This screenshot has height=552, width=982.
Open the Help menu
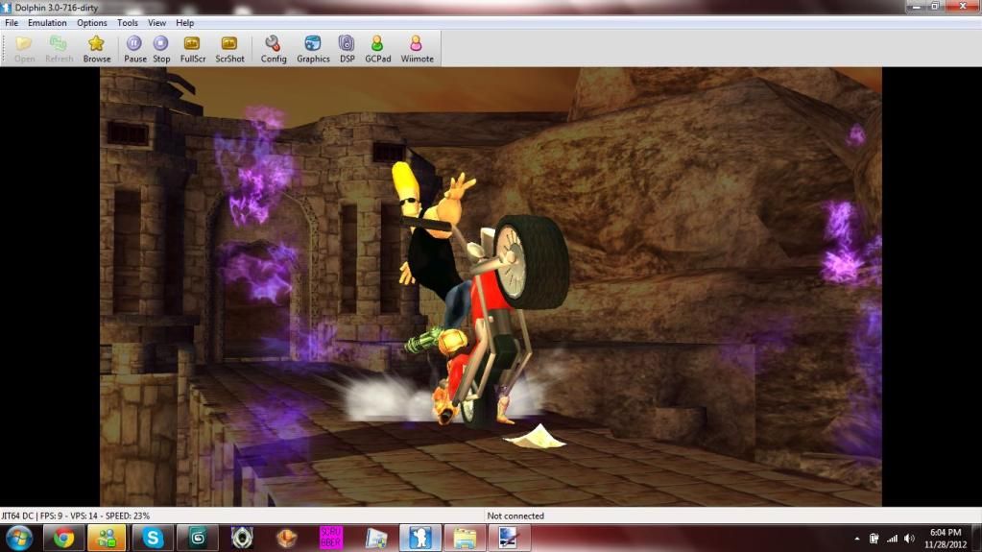184,22
